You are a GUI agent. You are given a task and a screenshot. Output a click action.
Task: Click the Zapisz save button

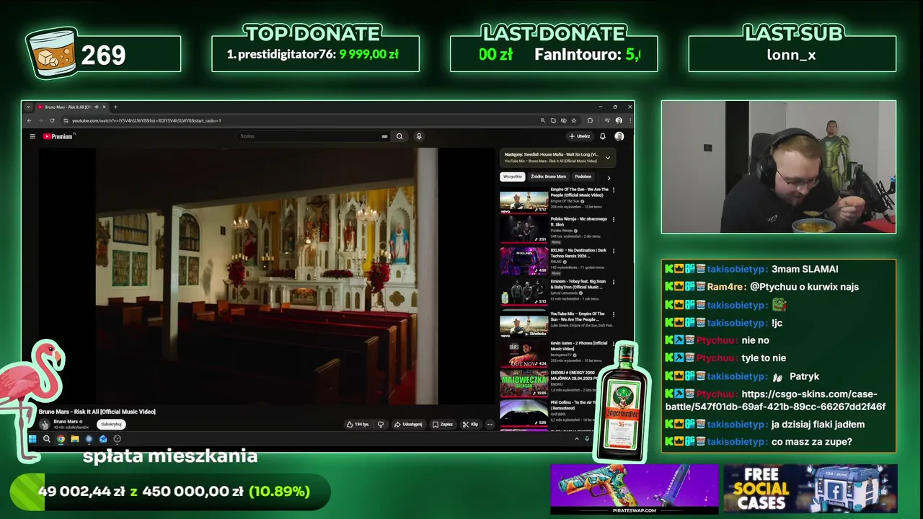click(x=443, y=424)
